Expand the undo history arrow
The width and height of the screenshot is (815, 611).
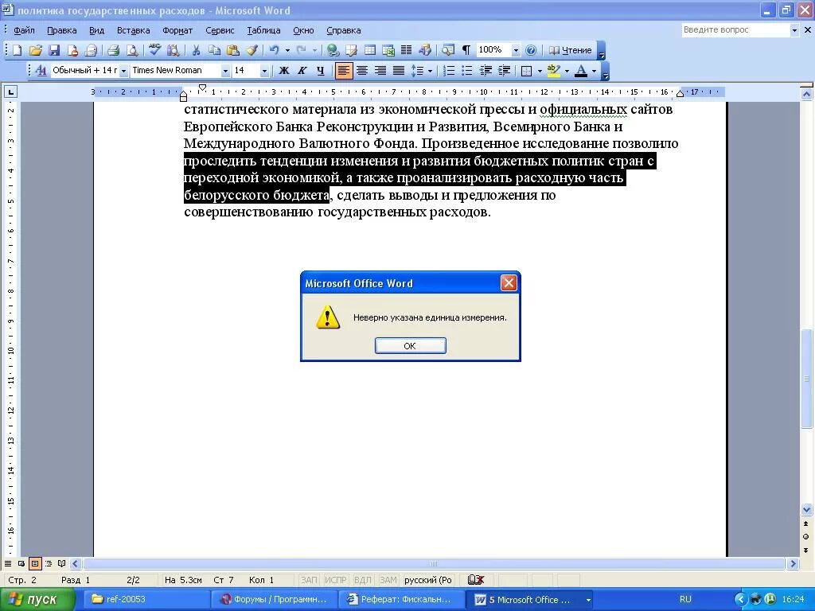[287, 50]
